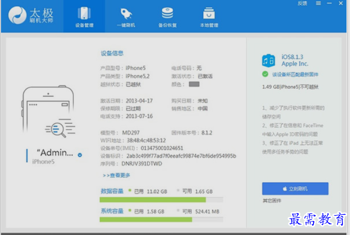350x235 pixels.
Task: Click 系统容量 label
Action: pyautogui.click(x=112, y=211)
